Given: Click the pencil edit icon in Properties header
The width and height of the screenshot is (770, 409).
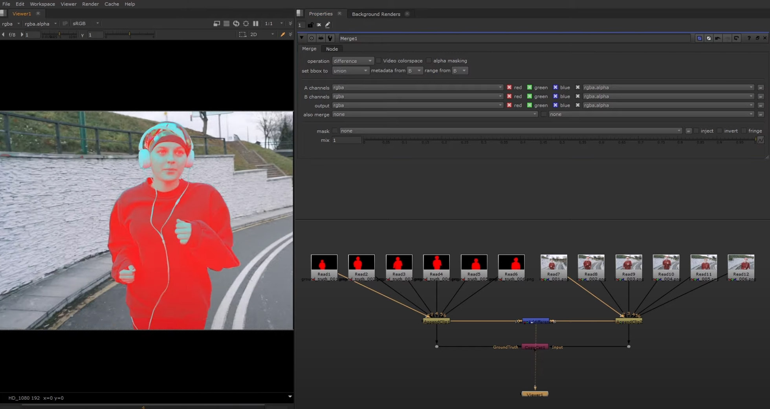Looking at the screenshot, I should point(328,25).
